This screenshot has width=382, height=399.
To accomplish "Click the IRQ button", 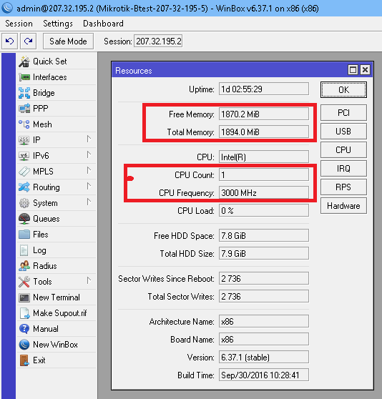I will 343,169.
